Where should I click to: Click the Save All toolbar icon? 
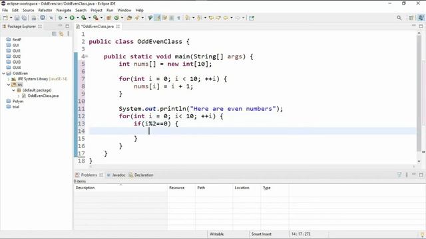24,18
